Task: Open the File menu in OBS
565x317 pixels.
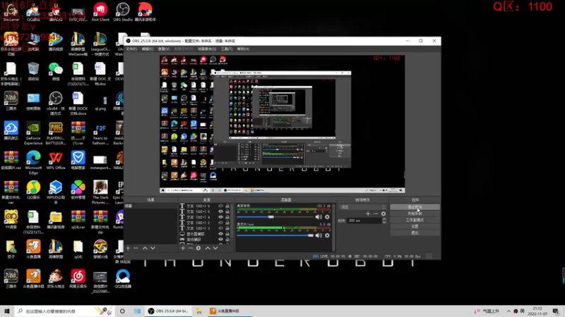Action: tap(131, 49)
